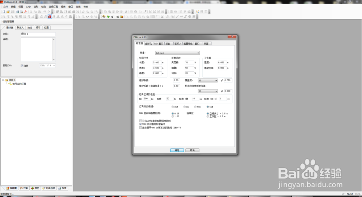362x197 pixels.
Task: Click the globe sphere icon in toolbar
Action: click(135, 12)
